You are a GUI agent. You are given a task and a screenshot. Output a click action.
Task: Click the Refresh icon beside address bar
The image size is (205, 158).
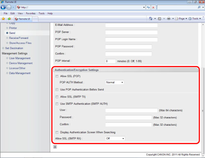pos(148,7)
